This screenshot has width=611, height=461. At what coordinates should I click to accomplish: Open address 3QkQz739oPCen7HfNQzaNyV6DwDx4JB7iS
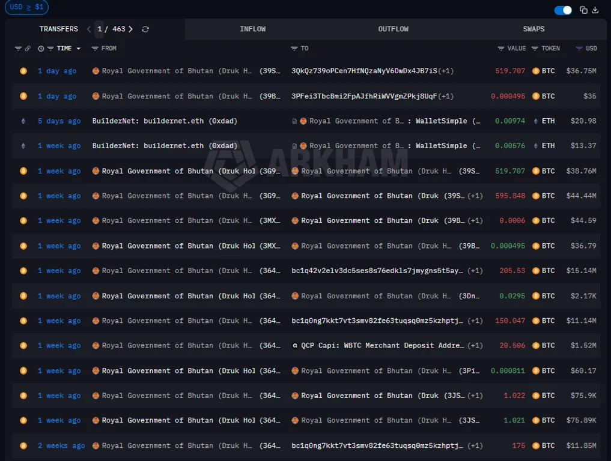coord(364,71)
